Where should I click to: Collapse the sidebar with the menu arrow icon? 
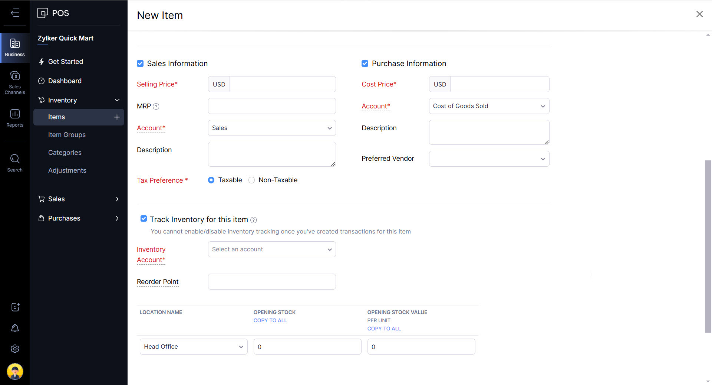[x=15, y=13]
